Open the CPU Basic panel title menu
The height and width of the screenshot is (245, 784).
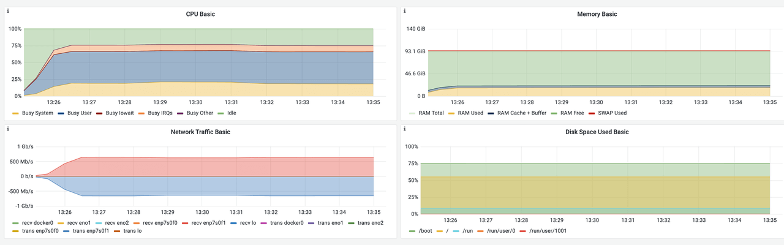click(x=200, y=14)
